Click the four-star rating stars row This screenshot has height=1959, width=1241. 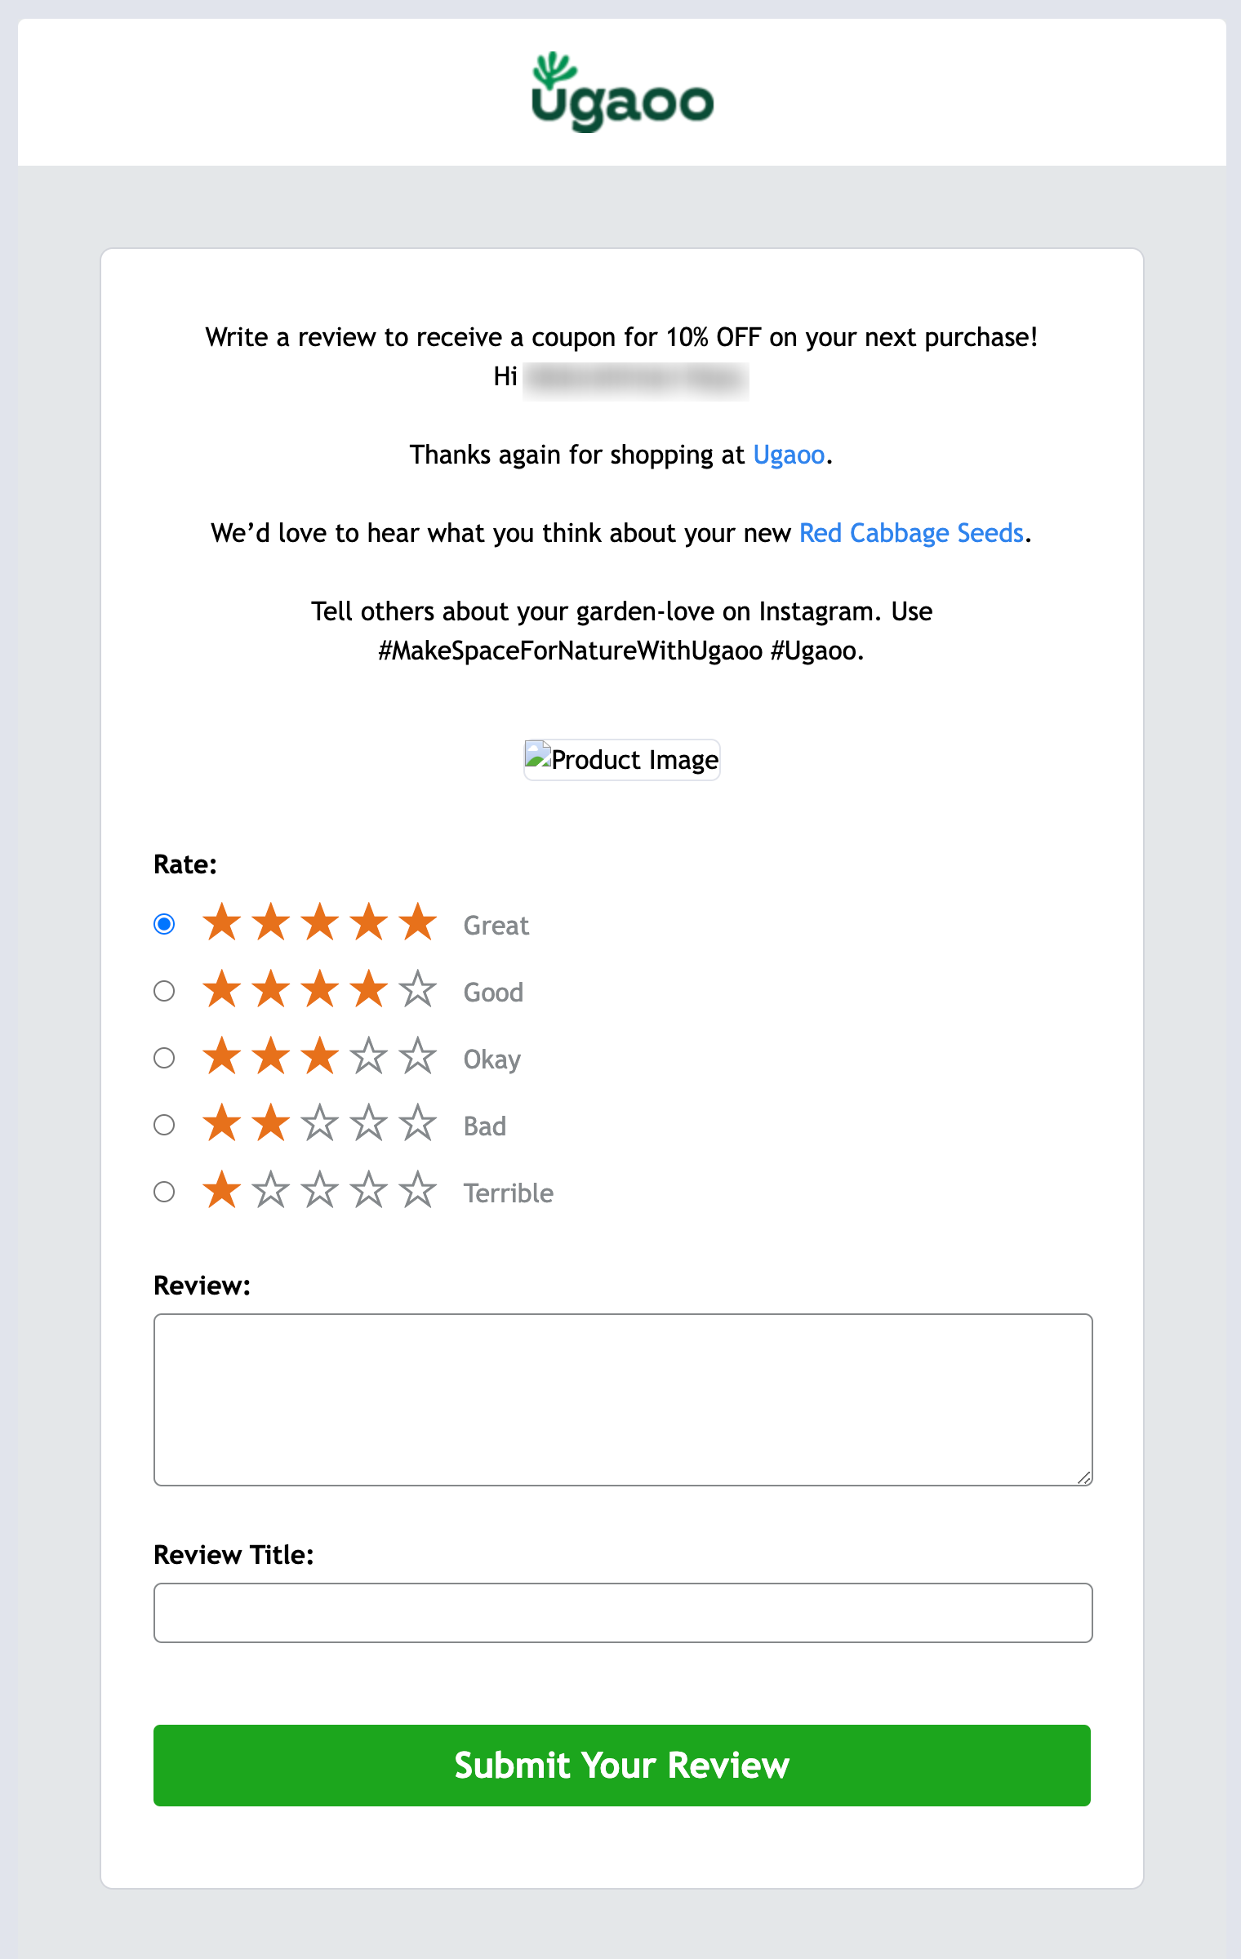pyautogui.click(x=319, y=989)
